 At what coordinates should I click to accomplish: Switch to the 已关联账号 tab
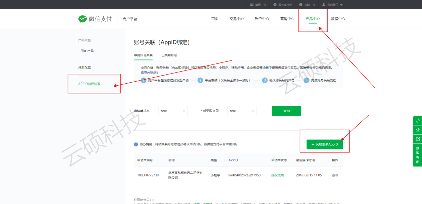[169, 55]
